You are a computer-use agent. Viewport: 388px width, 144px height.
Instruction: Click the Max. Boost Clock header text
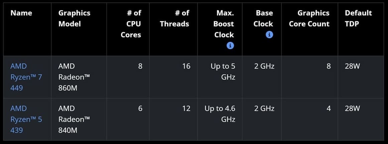pos(224,24)
